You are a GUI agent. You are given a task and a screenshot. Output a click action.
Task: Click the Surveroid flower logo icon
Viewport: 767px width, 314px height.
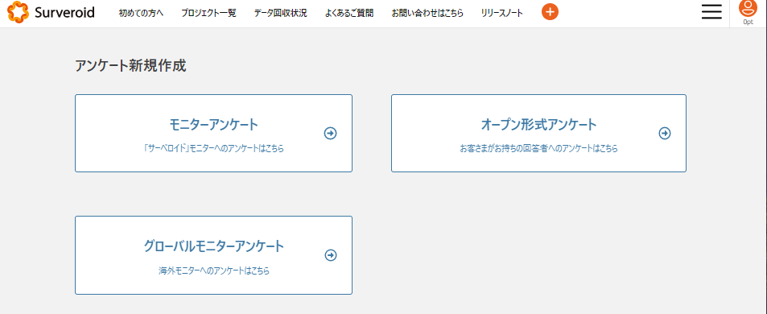point(18,12)
